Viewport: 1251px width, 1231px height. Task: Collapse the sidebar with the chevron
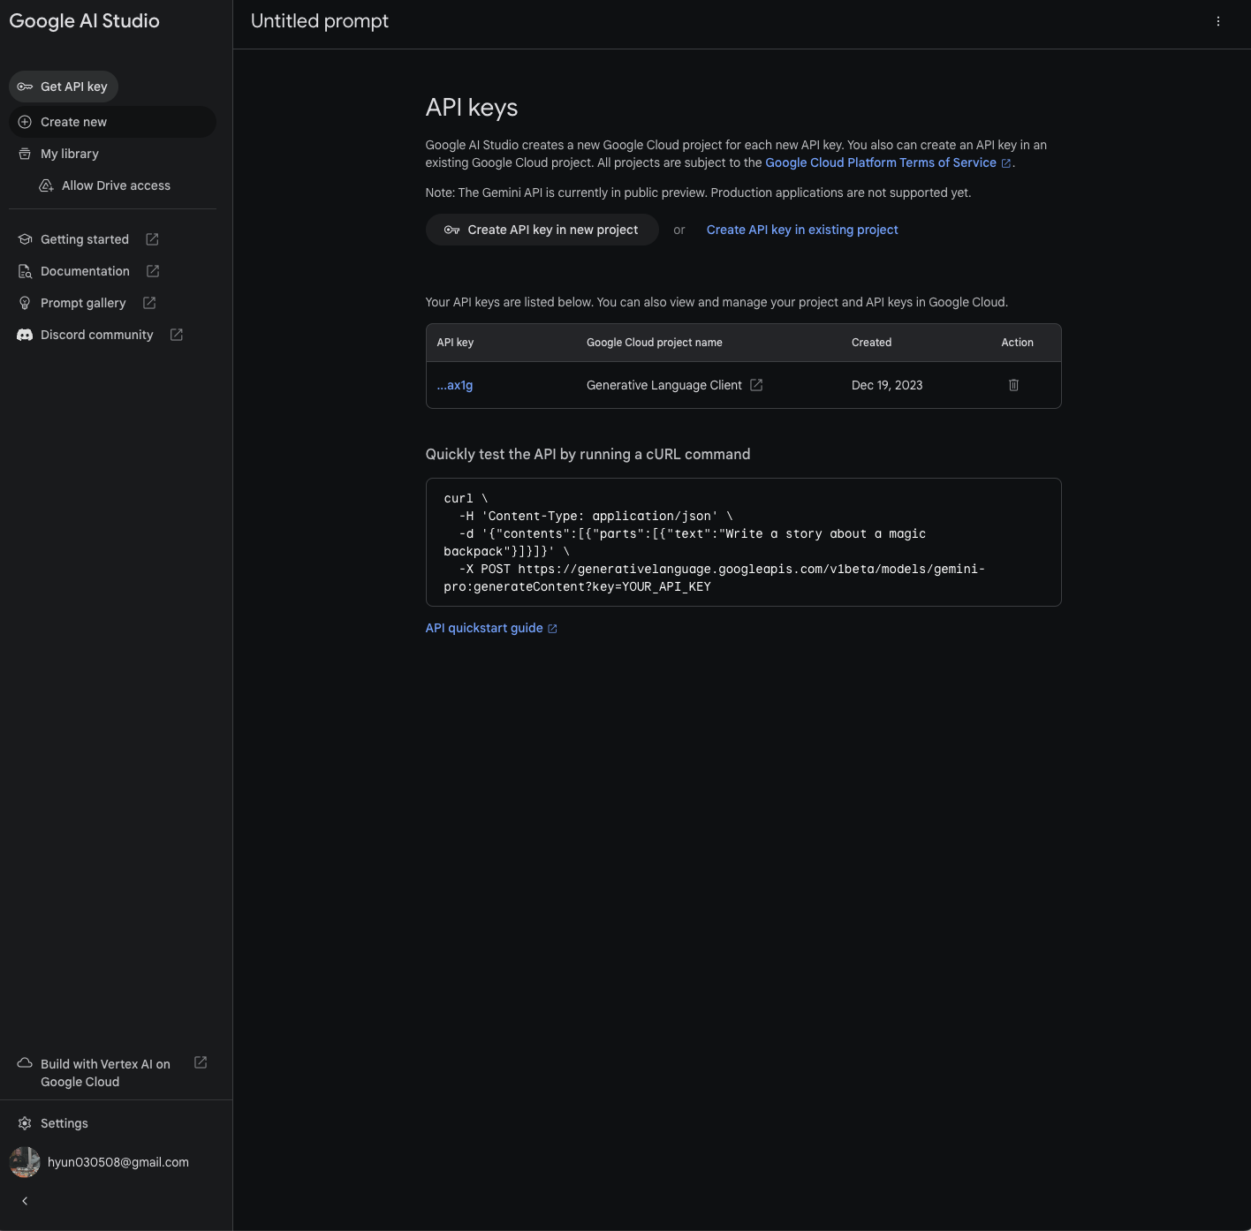[x=24, y=1200]
